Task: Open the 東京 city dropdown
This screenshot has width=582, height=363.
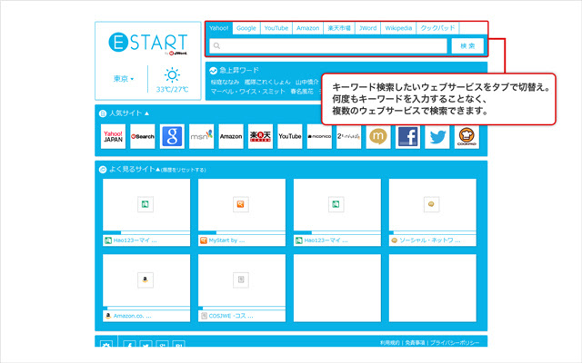Action: [x=124, y=79]
